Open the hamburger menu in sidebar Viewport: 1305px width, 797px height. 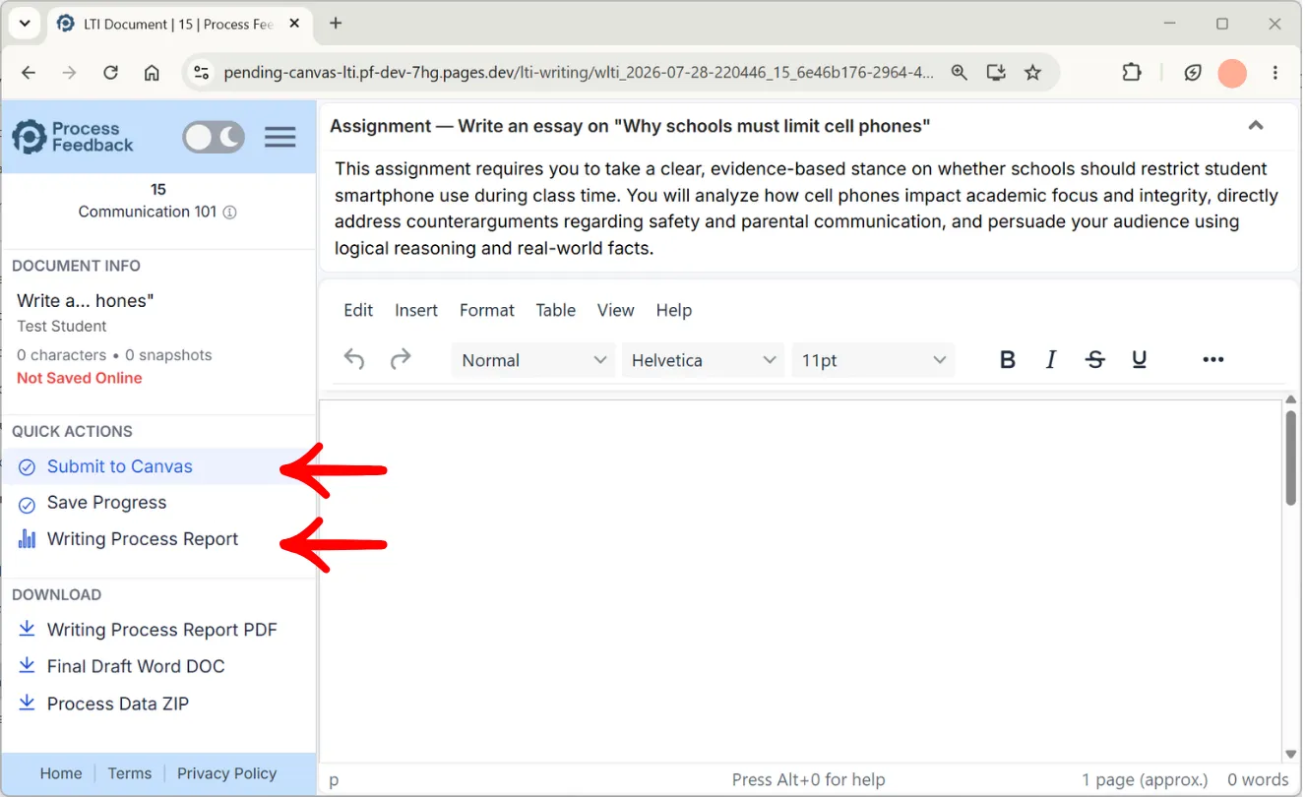pyautogui.click(x=280, y=138)
